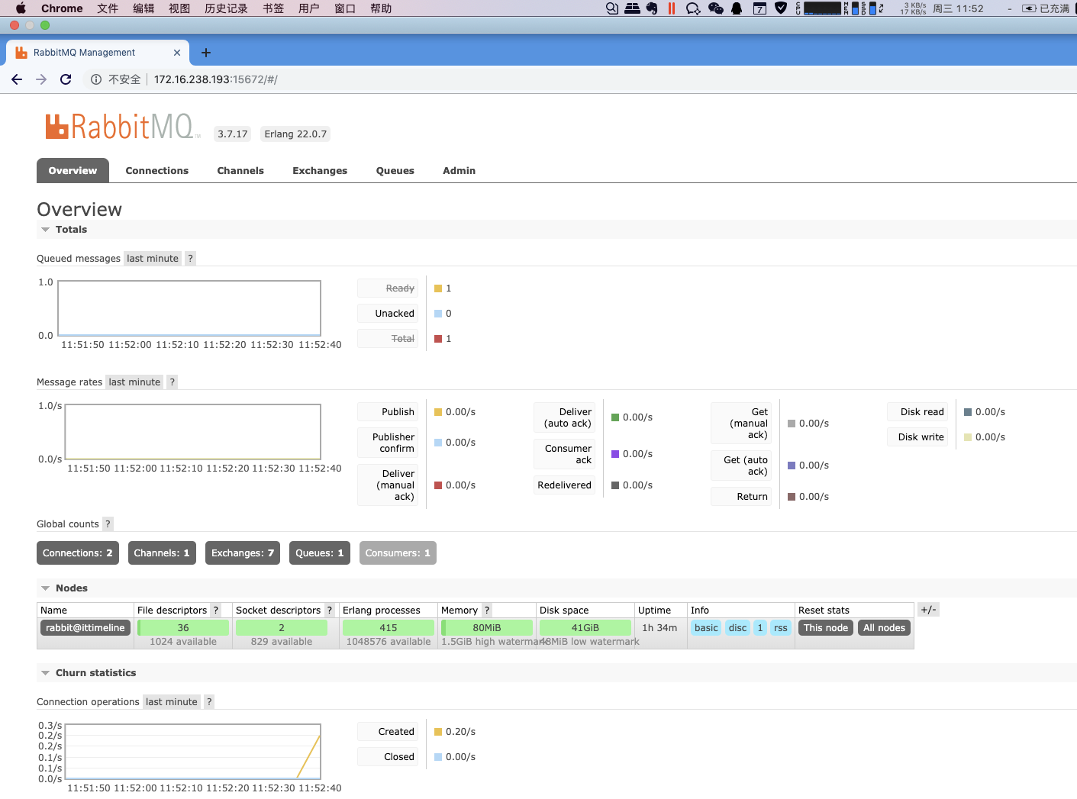Toggle the Deliver (auto ack) series
1077x799 pixels.
(x=565, y=417)
